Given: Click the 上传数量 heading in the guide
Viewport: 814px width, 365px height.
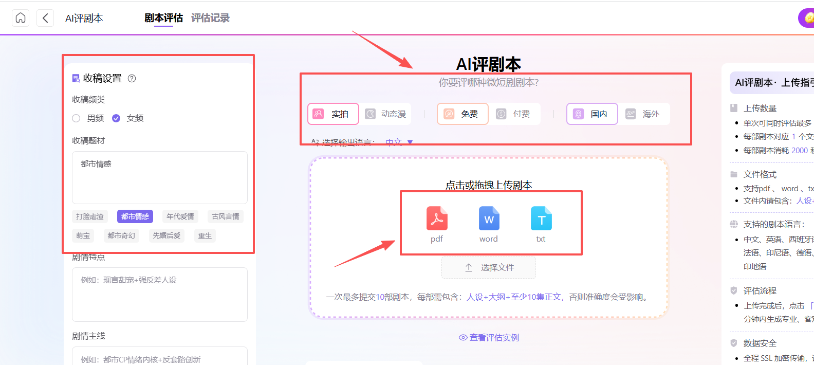Looking at the screenshot, I should [760, 108].
